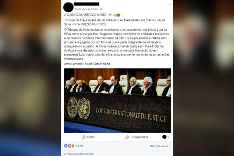Click the thumbs-up Curtir icon
This screenshot has width=234, height=156.
point(84,137)
